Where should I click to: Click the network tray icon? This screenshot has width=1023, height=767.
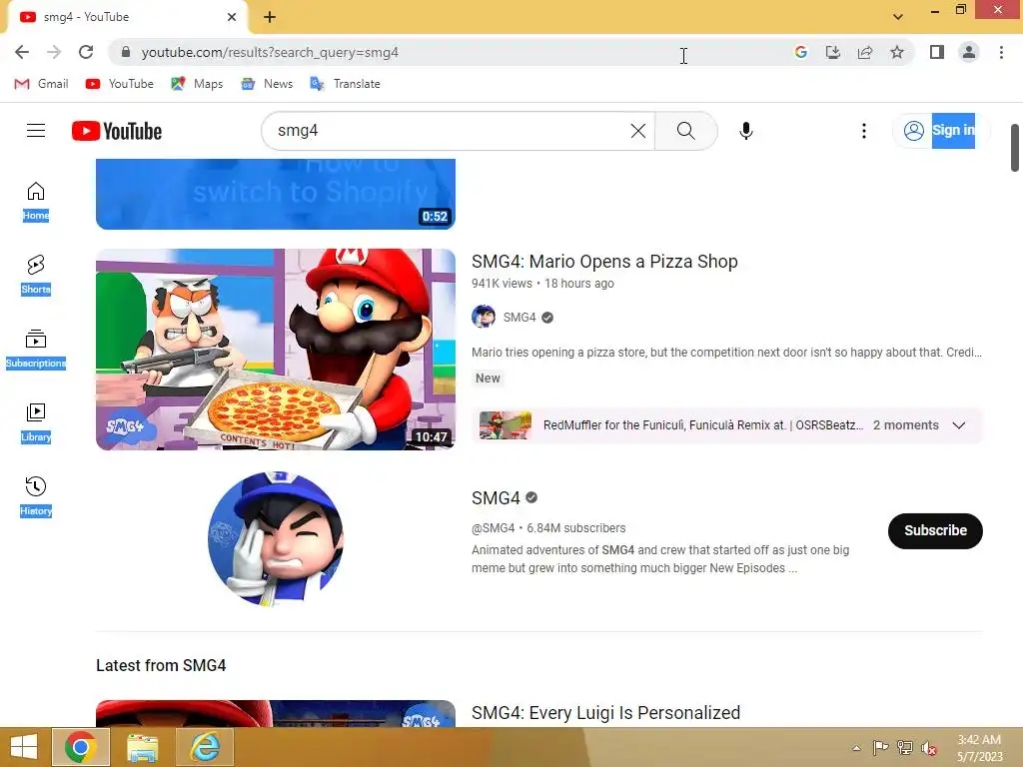(905, 748)
